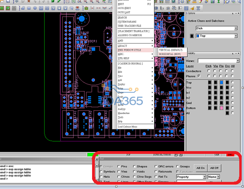Check the Nets checkbox

[x=101, y=177]
